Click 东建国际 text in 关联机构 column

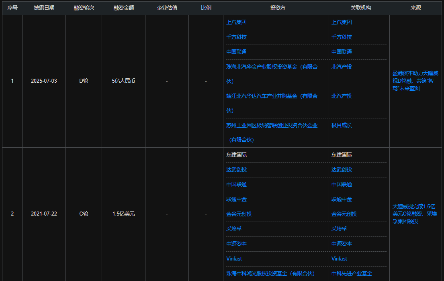(342, 155)
